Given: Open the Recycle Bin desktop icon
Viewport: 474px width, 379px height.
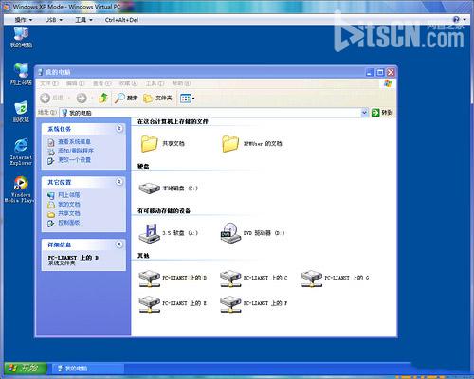Looking at the screenshot, I should [21, 111].
